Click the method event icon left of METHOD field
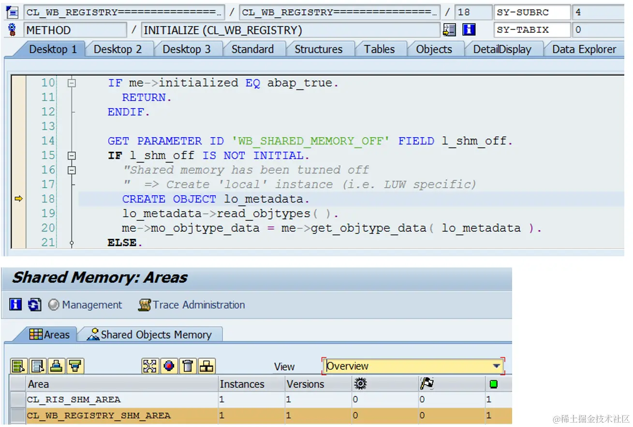 click(12, 30)
